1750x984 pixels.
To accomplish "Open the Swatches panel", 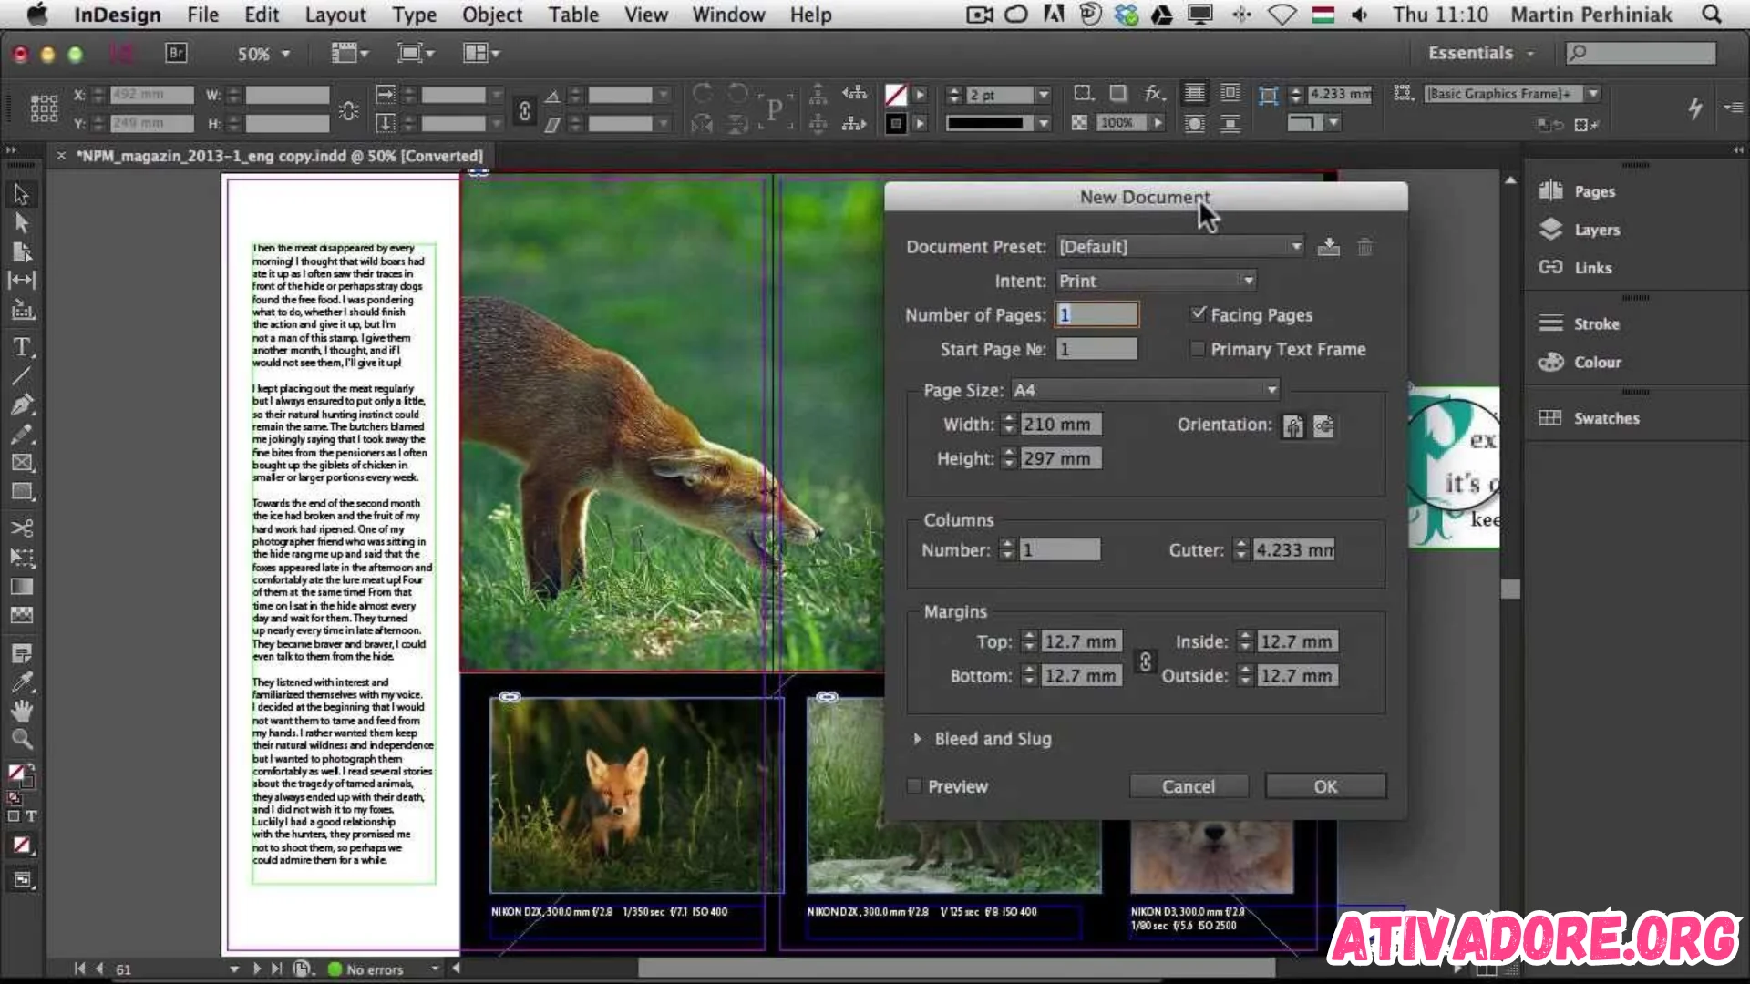I will [1606, 417].
